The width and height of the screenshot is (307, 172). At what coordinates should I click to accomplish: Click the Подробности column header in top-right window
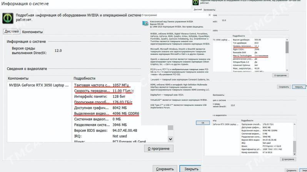[239, 36]
